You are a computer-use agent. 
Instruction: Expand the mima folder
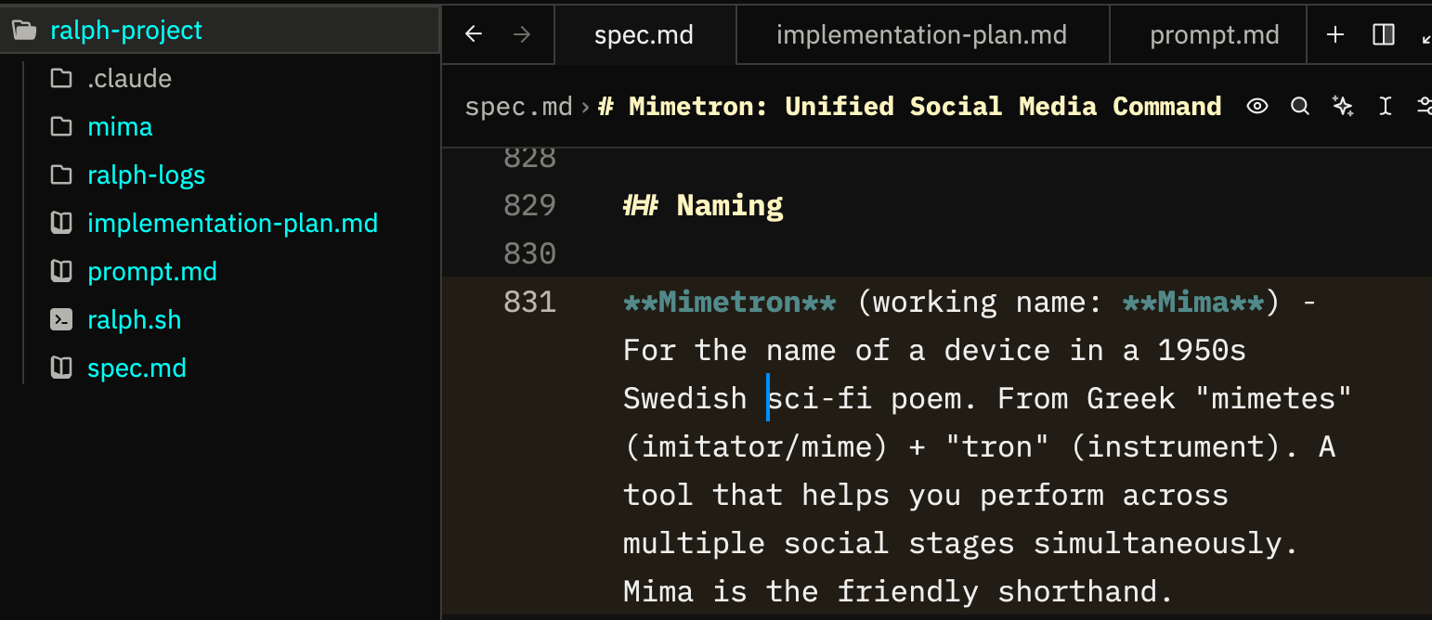click(x=120, y=127)
